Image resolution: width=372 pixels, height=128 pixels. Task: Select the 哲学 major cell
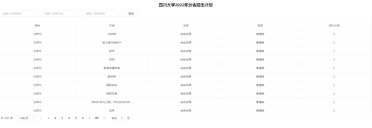(112, 51)
